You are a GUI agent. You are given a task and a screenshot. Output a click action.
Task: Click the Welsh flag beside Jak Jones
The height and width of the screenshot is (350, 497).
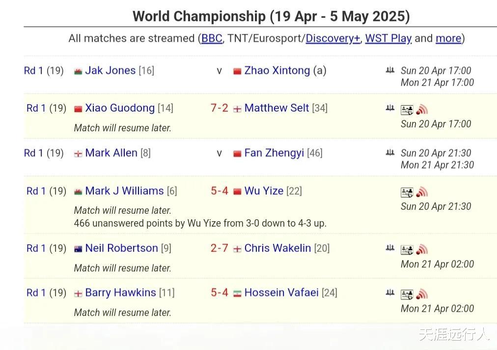[x=78, y=71]
